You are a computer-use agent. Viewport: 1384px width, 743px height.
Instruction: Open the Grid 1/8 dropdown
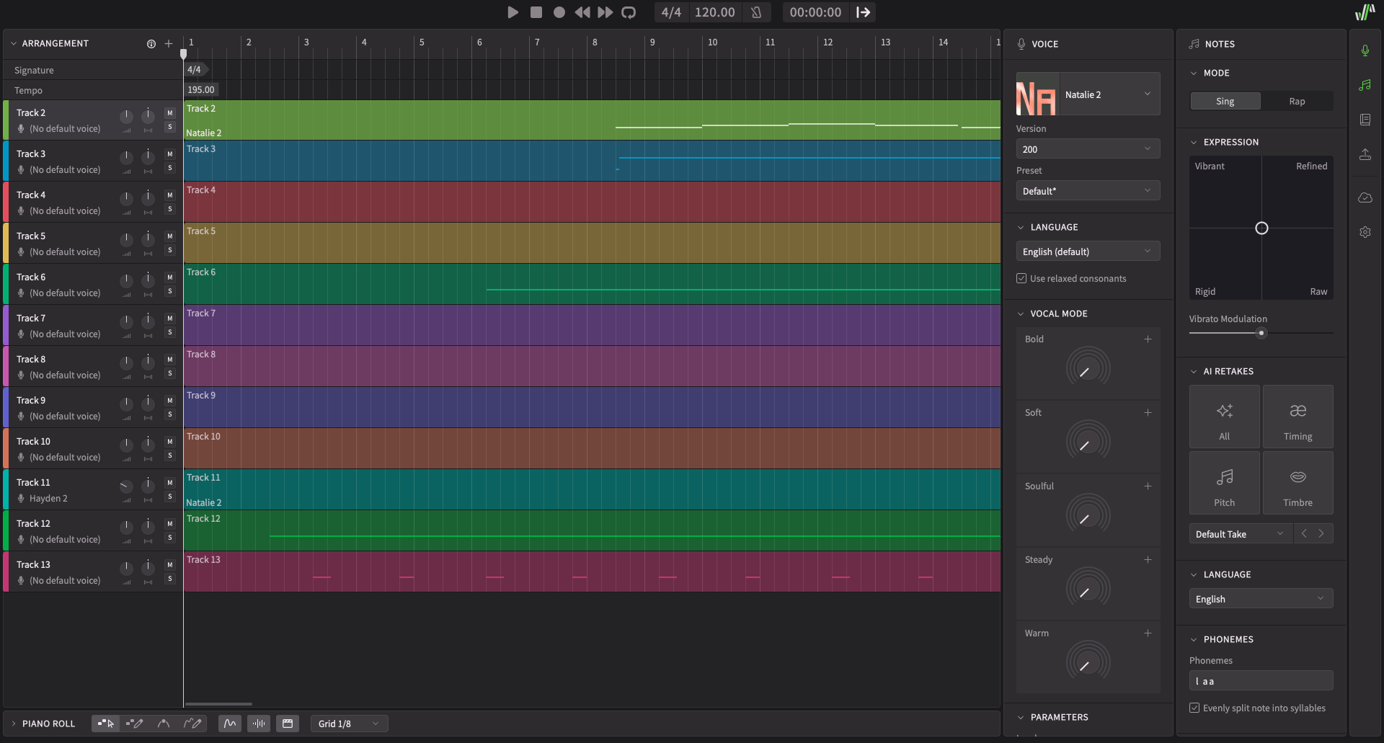click(x=349, y=724)
